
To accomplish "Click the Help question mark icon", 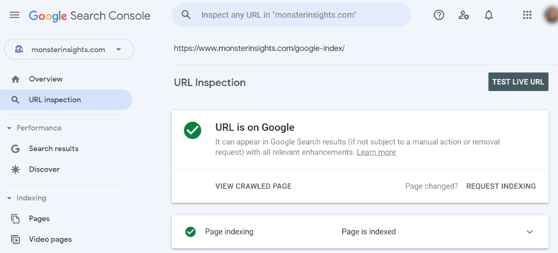I will (x=439, y=15).
